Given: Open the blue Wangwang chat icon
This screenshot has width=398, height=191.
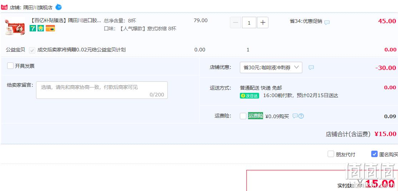Looking at the screenshot, I should click(59, 7).
